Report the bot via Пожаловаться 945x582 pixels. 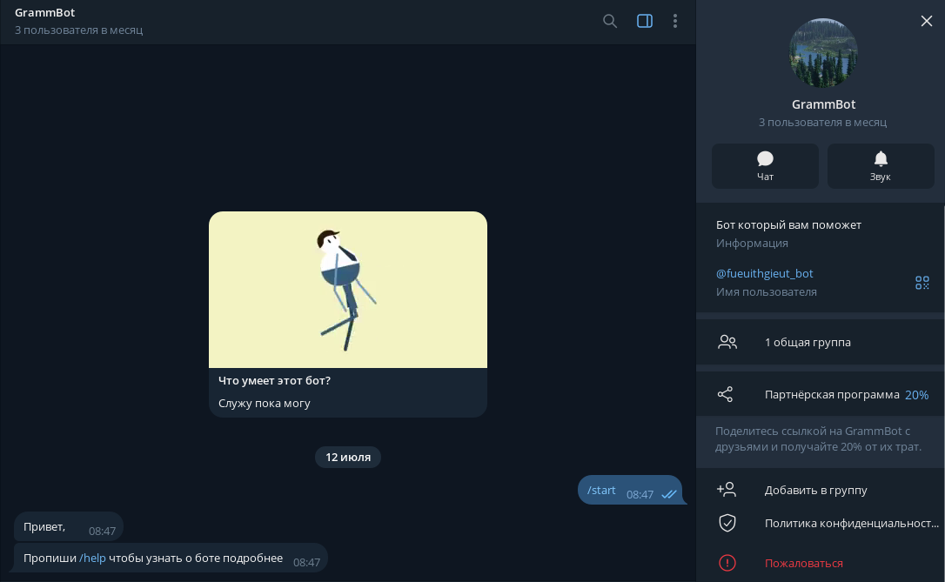tap(821, 564)
